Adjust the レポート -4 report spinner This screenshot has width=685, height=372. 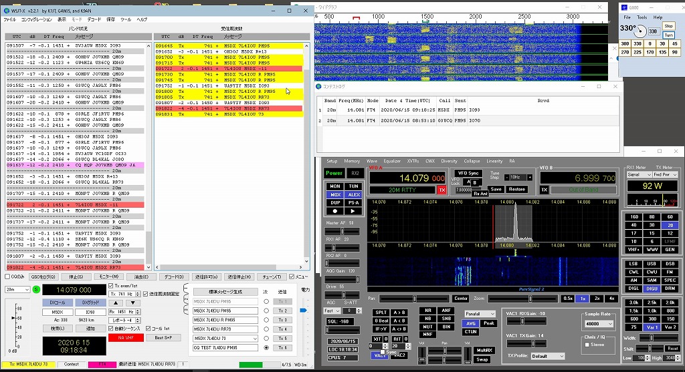(125, 320)
